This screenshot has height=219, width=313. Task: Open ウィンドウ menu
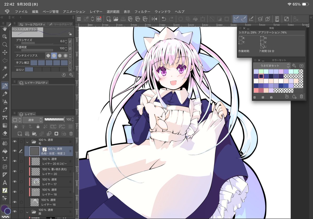(x=162, y=11)
